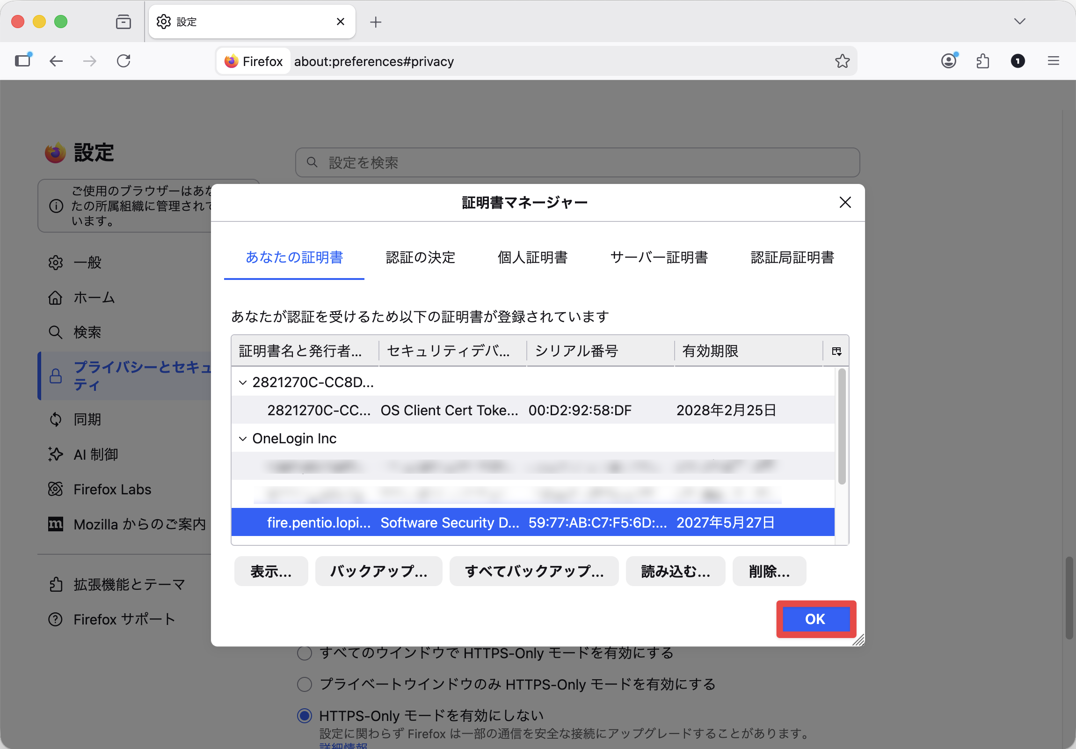Click the black circular extension badge icon
Image resolution: width=1076 pixels, height=749 pixels.
[x=1018, y=61]
